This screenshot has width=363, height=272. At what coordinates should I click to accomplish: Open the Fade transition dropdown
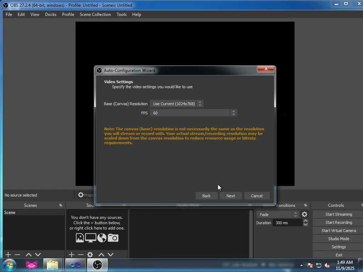[x=278, y=214]
